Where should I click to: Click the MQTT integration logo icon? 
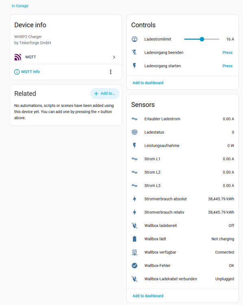pyautogui.click(x=18, y=57)
